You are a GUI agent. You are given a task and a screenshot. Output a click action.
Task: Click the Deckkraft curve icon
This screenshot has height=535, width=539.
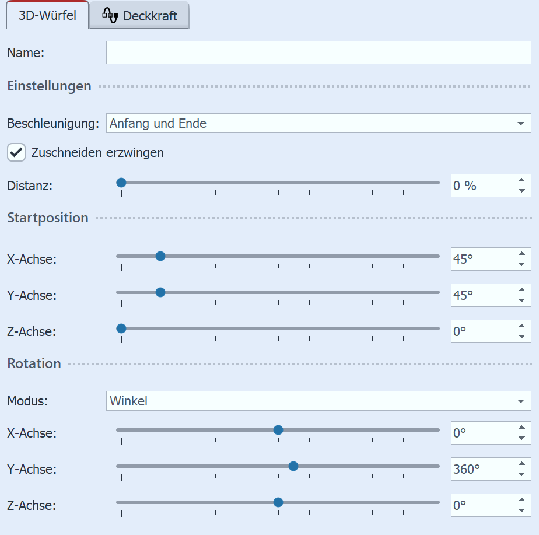tap(110, 15)
